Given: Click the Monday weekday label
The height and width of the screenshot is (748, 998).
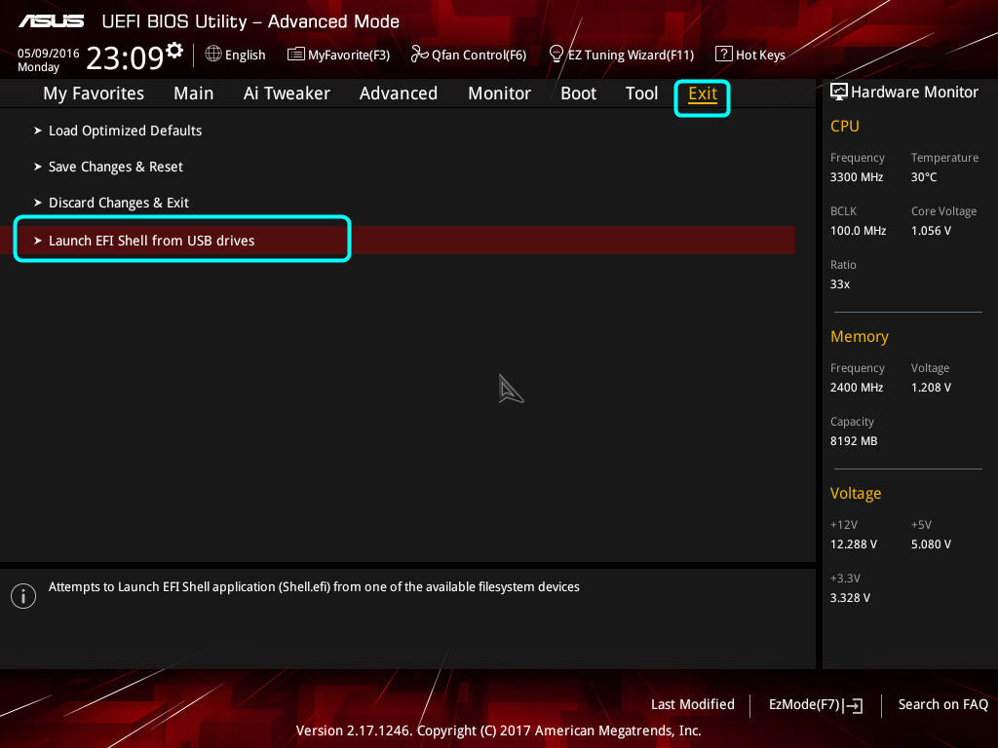Looking at the screenshot, I should coord(38,67).
